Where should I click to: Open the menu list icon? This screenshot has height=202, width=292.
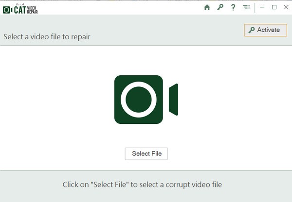pos(246,7)
